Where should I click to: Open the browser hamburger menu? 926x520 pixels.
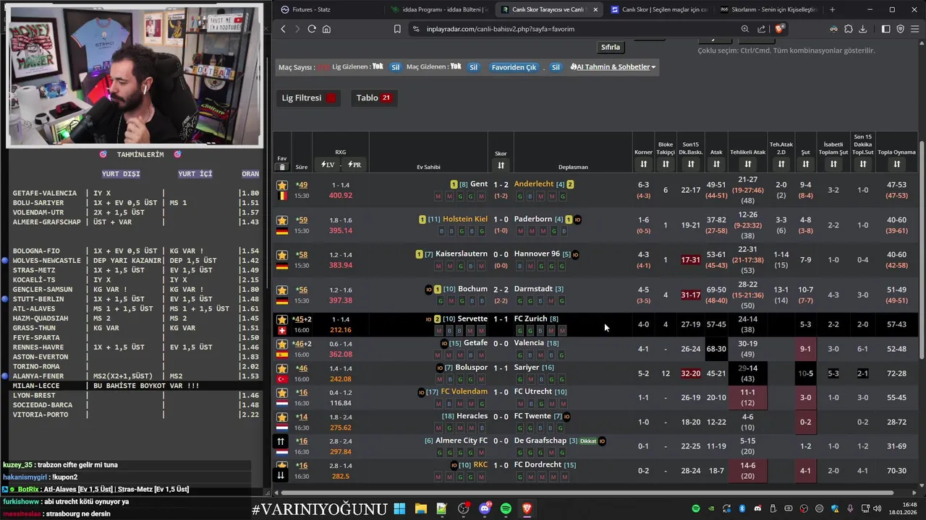915,29
